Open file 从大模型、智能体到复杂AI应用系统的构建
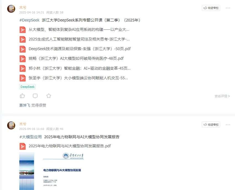Image resolution: width=235 pixels, height=190 pixels. 79,30
